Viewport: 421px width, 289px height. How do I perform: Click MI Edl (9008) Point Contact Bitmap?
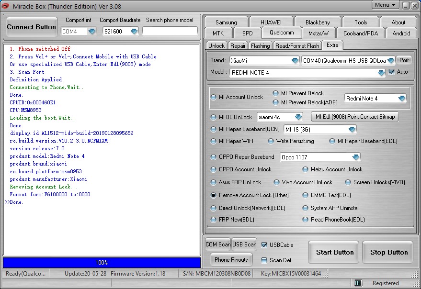pyautogui.click(x=355, y=117)
